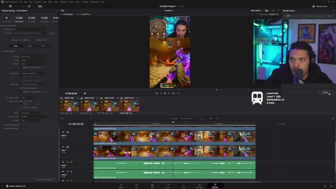Open the Cut page
The image size is (336, 189).
[136, 186]
